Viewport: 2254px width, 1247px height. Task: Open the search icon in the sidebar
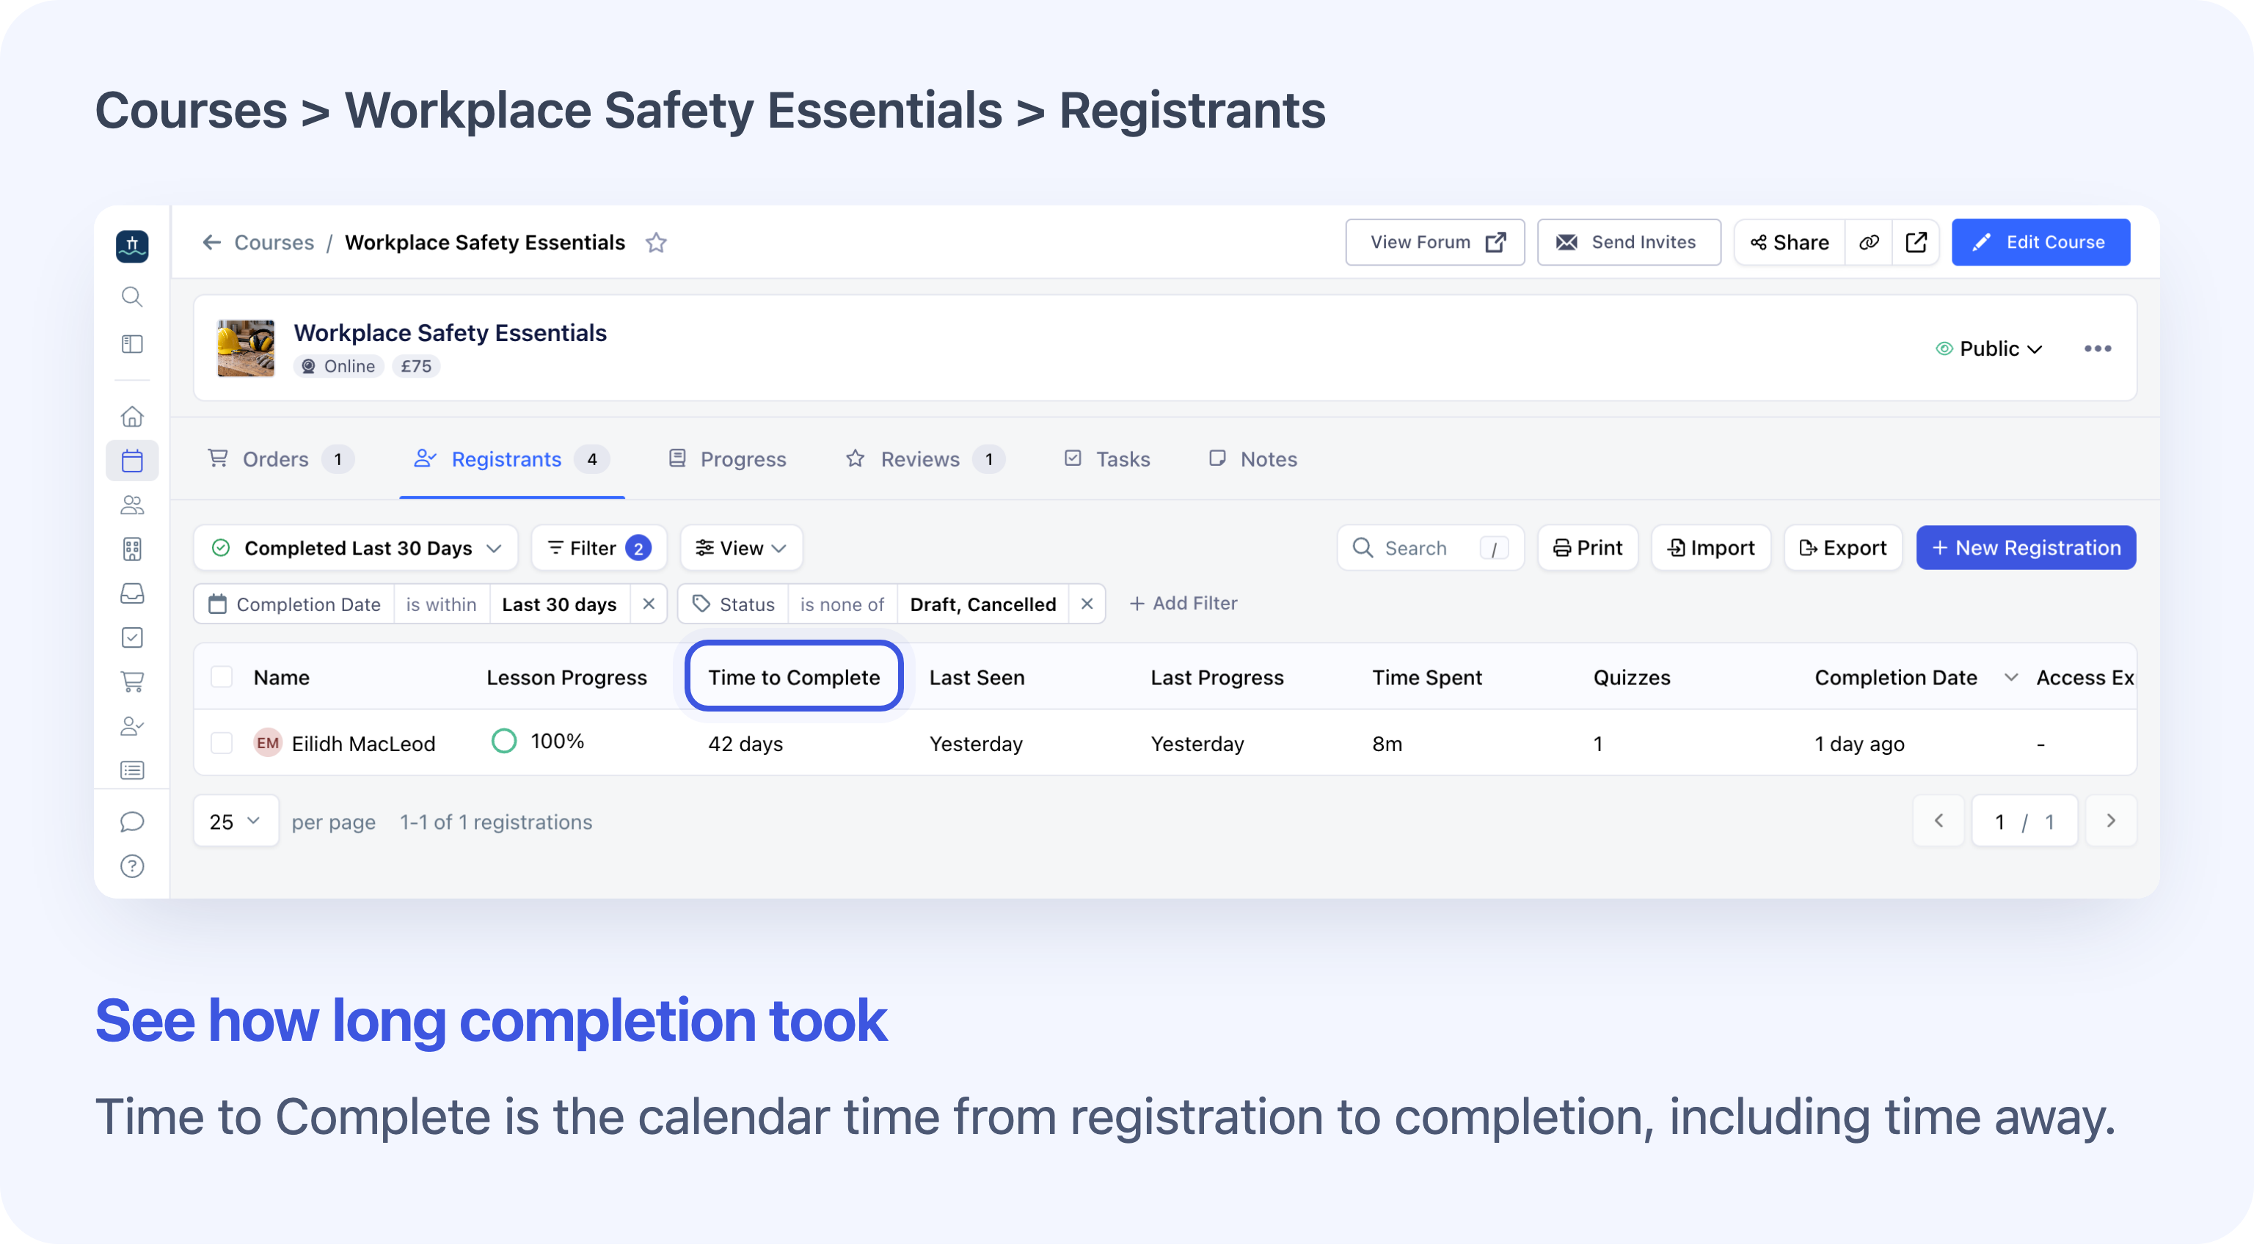point(132,297)
